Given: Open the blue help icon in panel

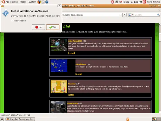Looking at the screenshot, I should (47, 2).
